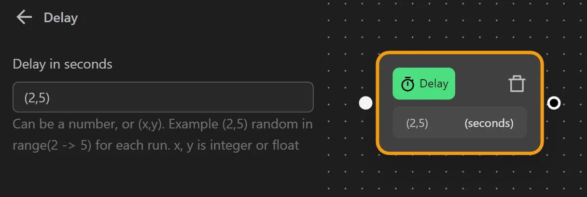The image size is (587, 197).
Task: Click node space between Delay badge and trash
Action: coord(481,84)
